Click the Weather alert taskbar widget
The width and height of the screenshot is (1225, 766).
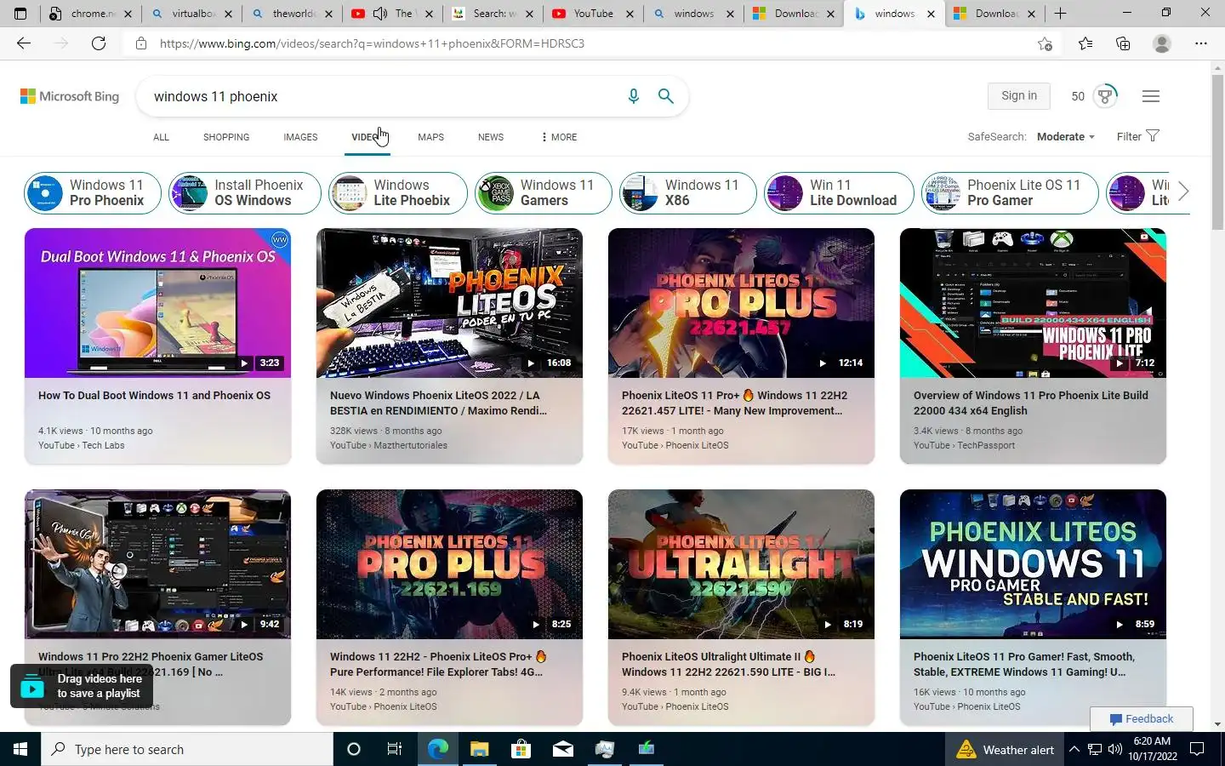[x=1006, y=749]
